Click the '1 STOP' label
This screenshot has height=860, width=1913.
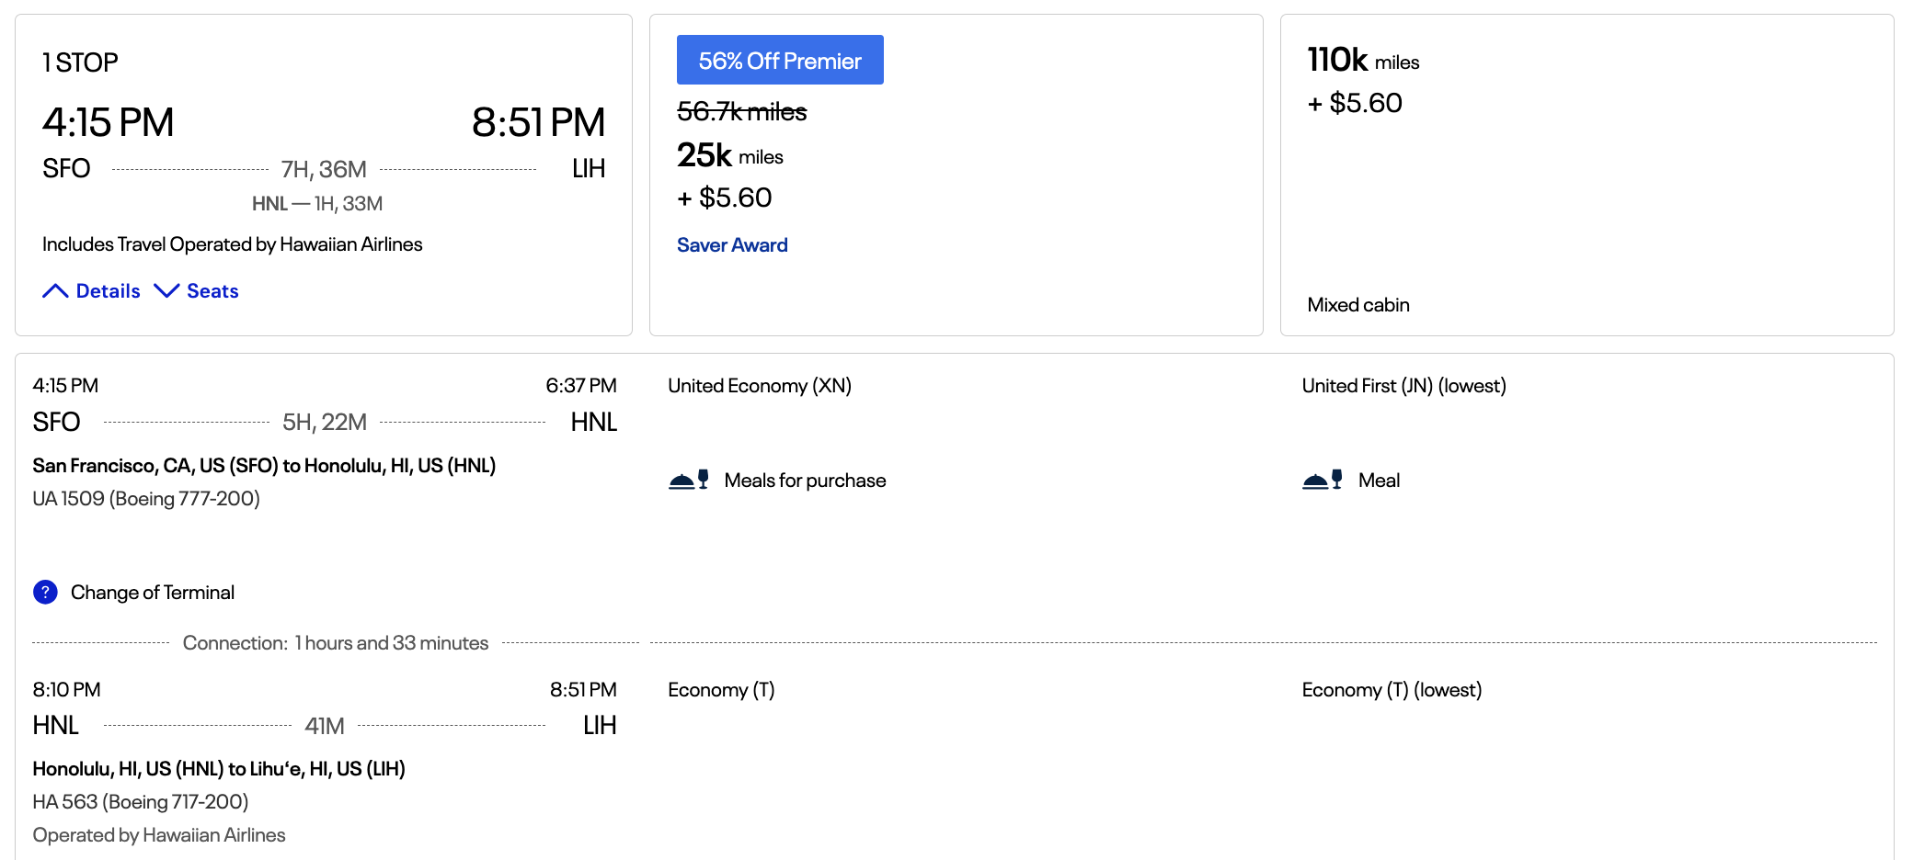click(x=80, y=62)
